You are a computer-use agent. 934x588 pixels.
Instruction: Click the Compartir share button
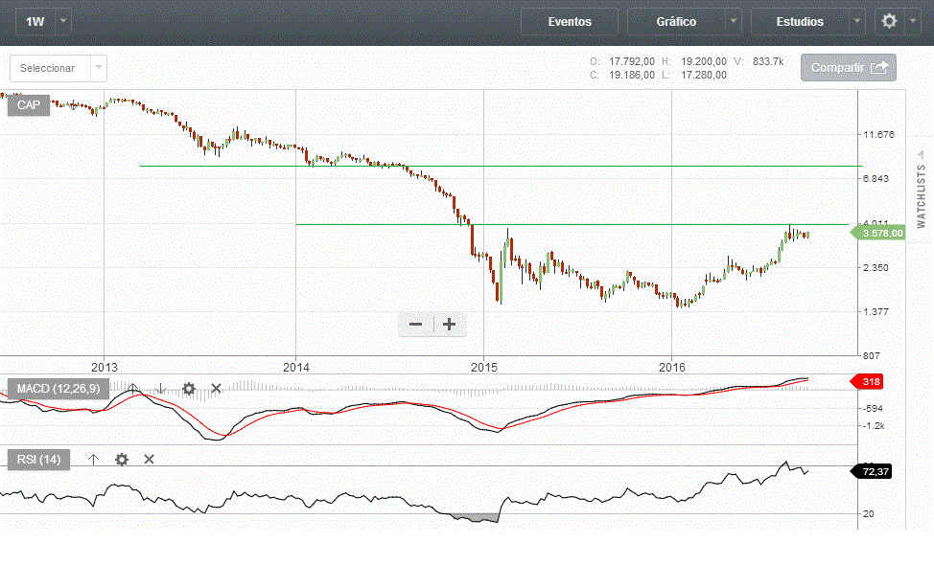pos(848,68)
